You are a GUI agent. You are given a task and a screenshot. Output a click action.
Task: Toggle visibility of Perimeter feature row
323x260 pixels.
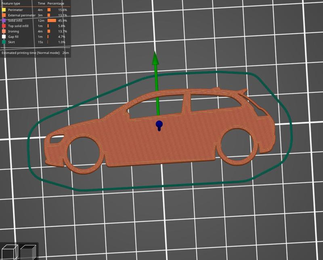click(x=35, y=10)
